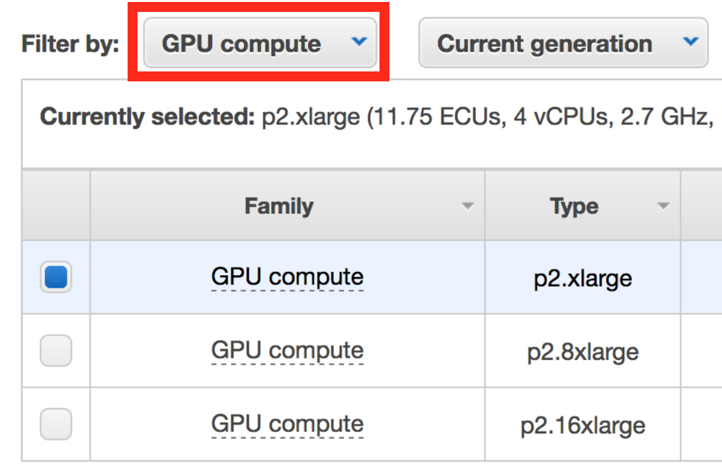Screen dimensions: 722x467
Task: Uncheck the selected p2.xlarge row checkbox
Action: coord(56,277)
